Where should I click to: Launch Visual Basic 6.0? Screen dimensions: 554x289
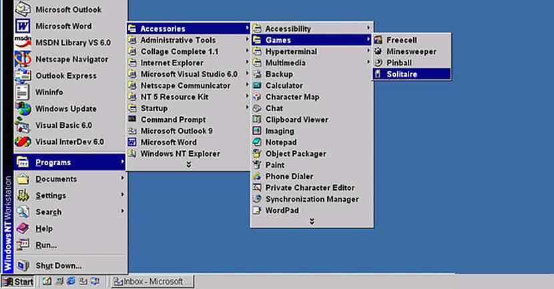70,125
